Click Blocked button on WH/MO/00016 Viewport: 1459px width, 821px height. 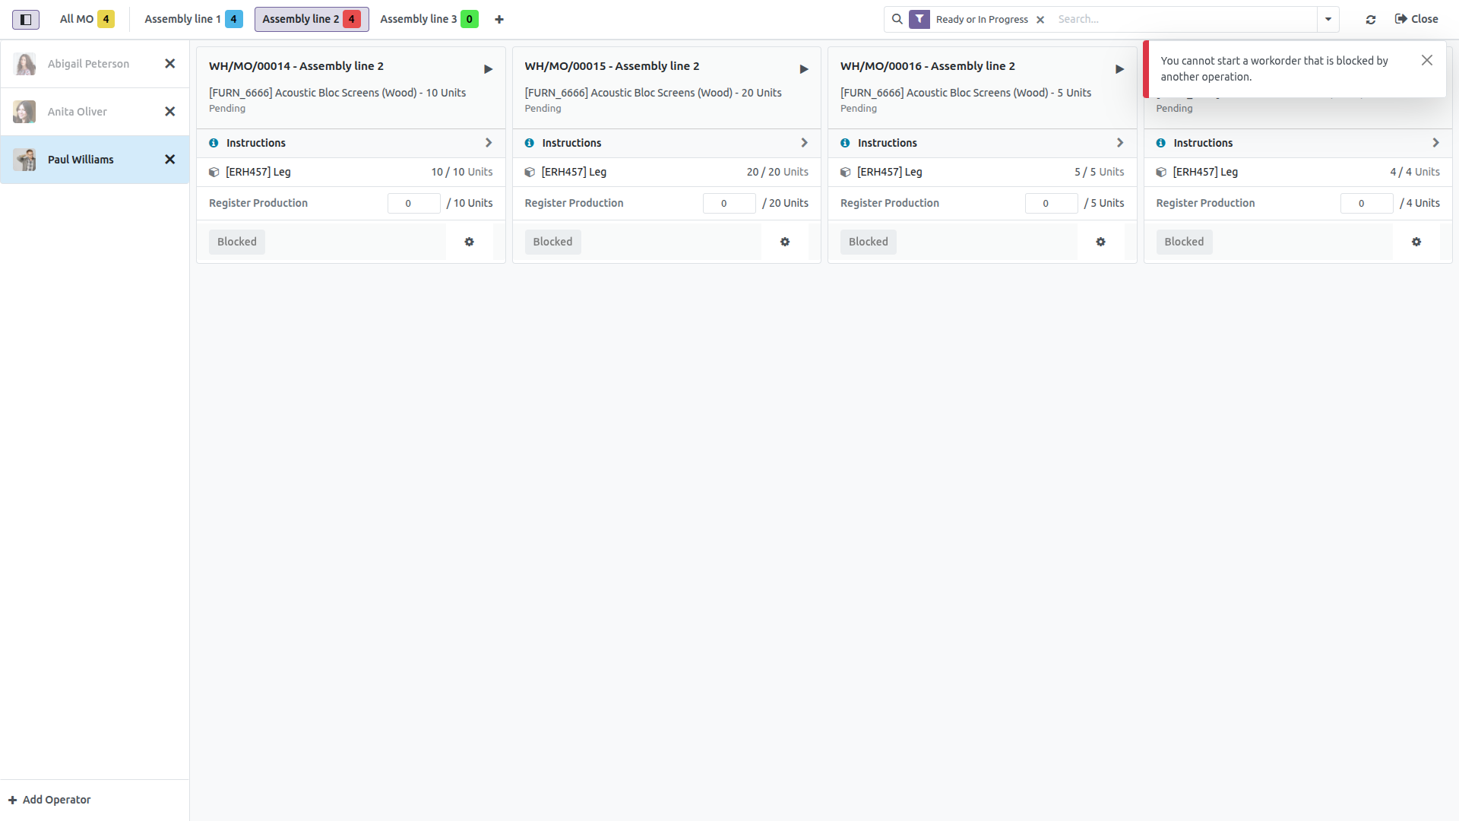coord(869,242)
